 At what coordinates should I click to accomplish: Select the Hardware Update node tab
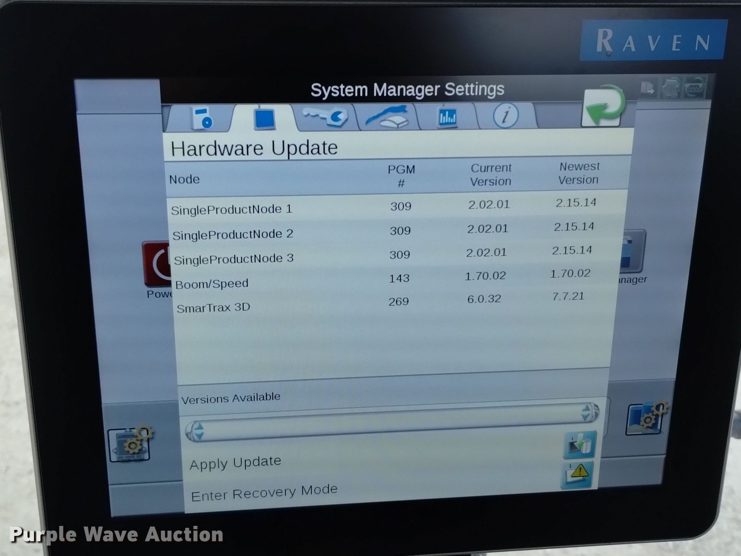point(264,118)
